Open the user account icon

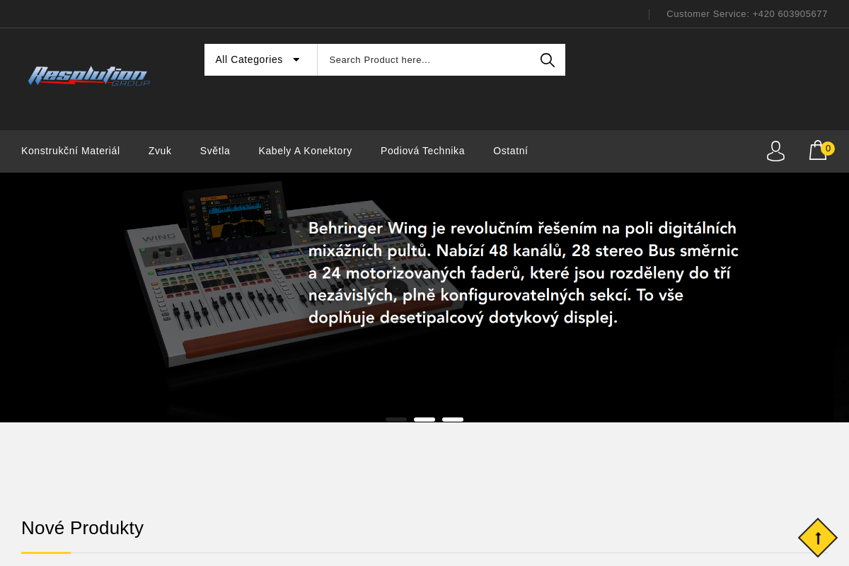pyautogui.click(x=775, y=151)
